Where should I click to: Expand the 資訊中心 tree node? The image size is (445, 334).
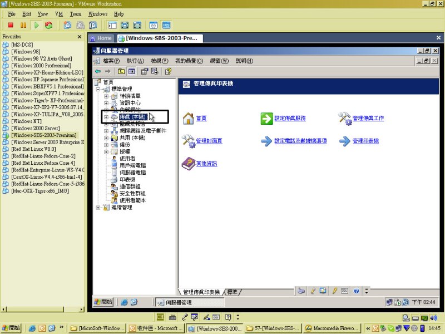tap(106, 103)
